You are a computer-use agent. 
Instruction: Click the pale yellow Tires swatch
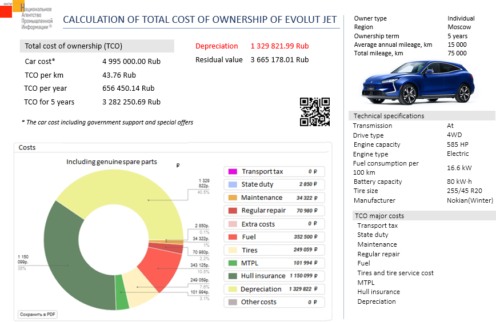[x=233, y=250]
